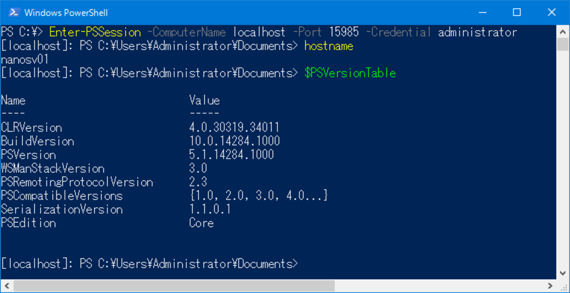This screenshot has width=570, height=293.
Task: Click the "Windows PowerShell" title bar text
Action: 66,12
